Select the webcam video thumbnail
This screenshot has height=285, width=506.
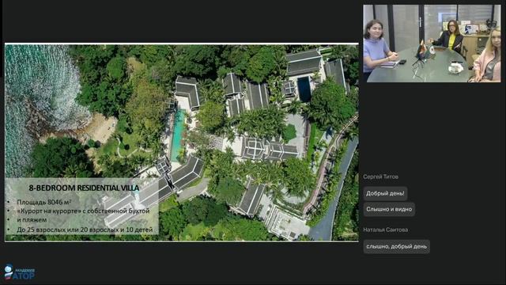(x=432, y=44)
